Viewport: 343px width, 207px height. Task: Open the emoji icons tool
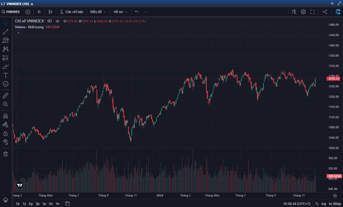5,84
